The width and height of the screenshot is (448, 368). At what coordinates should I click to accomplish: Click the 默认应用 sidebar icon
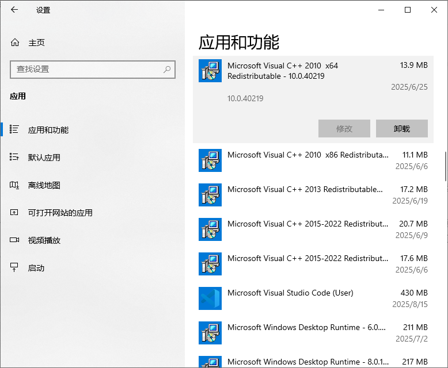[14, 157]
